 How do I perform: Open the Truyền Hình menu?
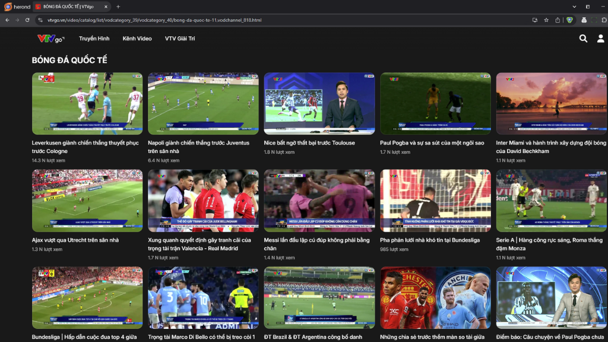pos(94,39)
